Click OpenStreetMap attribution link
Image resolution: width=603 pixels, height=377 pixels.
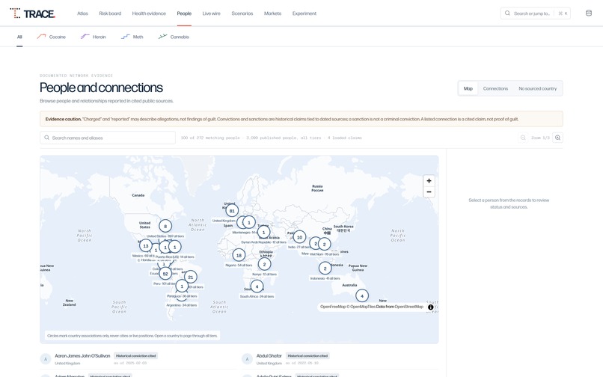(x=408, y=307)
